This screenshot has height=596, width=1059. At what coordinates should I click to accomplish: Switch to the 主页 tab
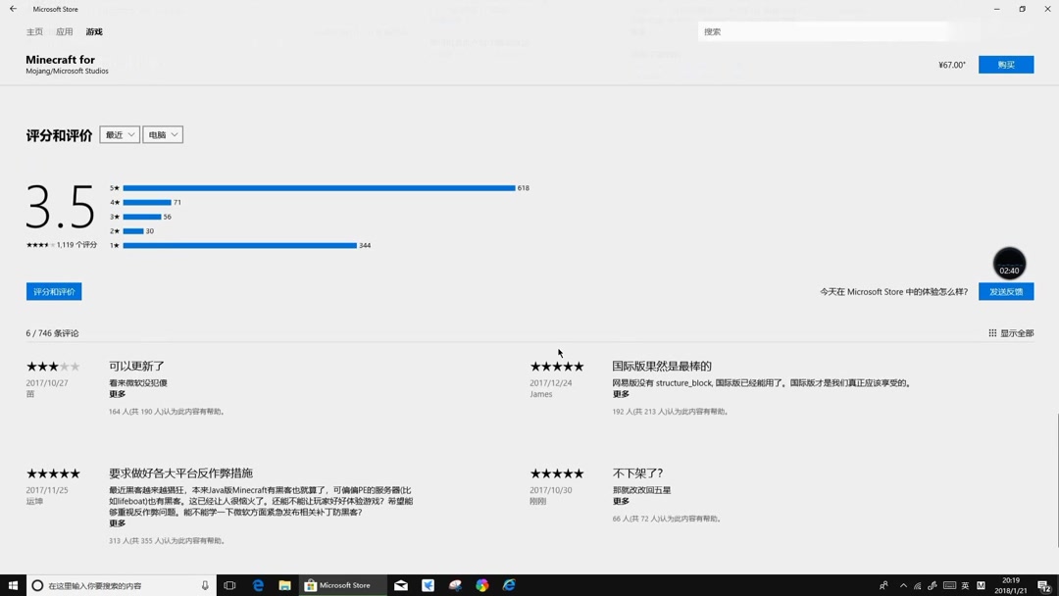(x=34, y=31)
